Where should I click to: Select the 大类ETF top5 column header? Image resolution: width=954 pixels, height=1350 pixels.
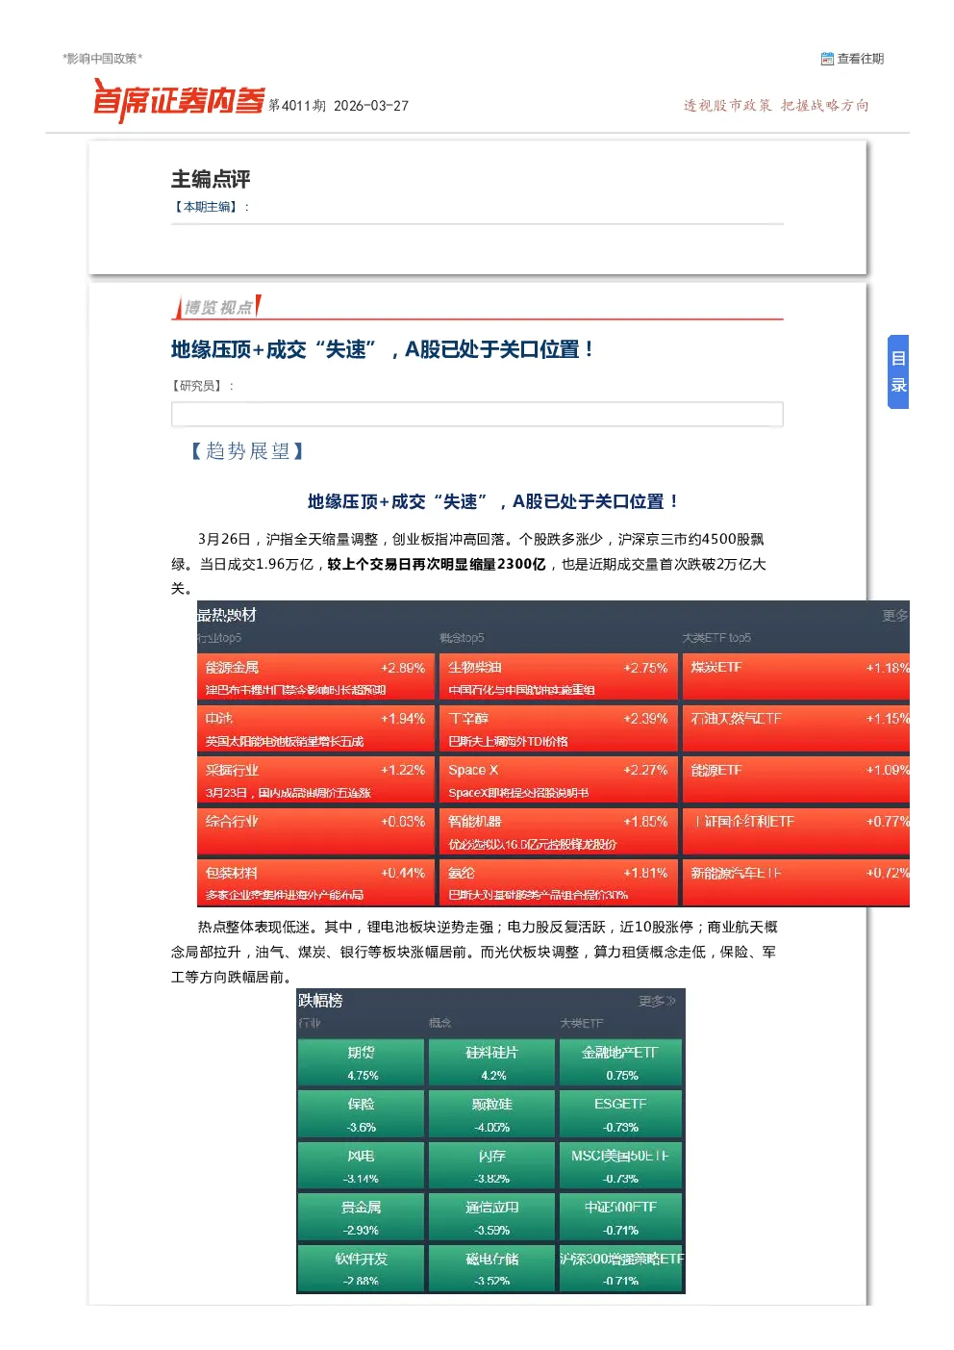click(x=716, y=638)
